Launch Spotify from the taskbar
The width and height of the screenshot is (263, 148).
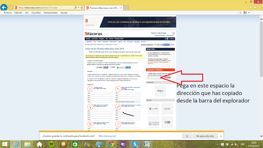point(51,144)
